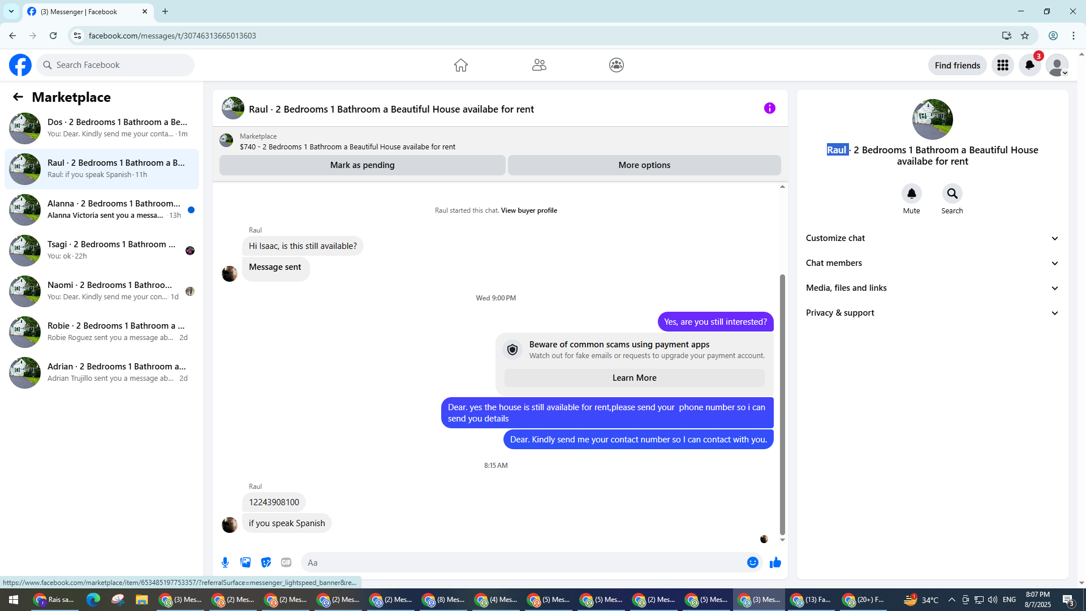This screenshot has height=611, width=1086.
Task: Focus the Search Facebook field
Action: click(116, 65)
